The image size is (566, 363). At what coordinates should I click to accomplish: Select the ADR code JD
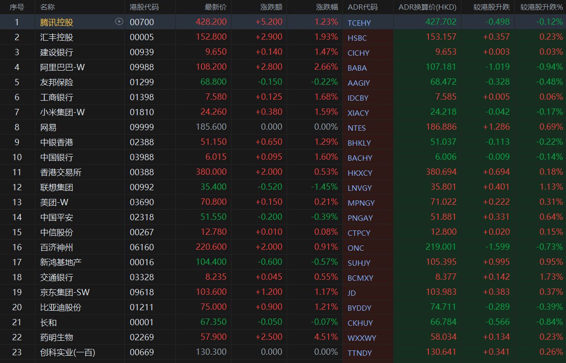point(352,293)
